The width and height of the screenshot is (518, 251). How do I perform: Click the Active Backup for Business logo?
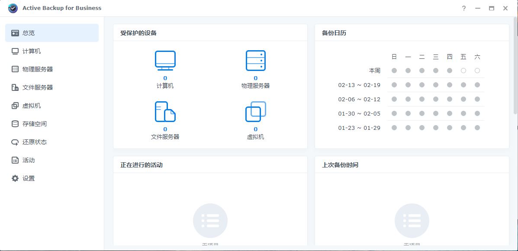[x=13, y=8]
